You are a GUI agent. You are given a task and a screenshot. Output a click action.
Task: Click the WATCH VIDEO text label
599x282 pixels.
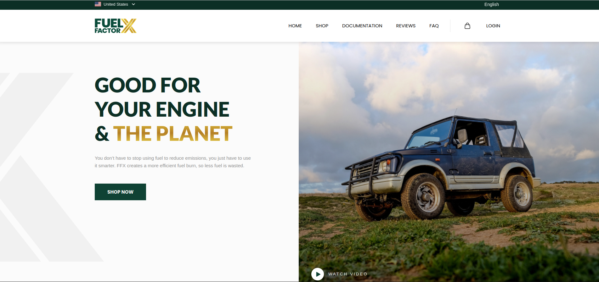[x=348, y=274]
